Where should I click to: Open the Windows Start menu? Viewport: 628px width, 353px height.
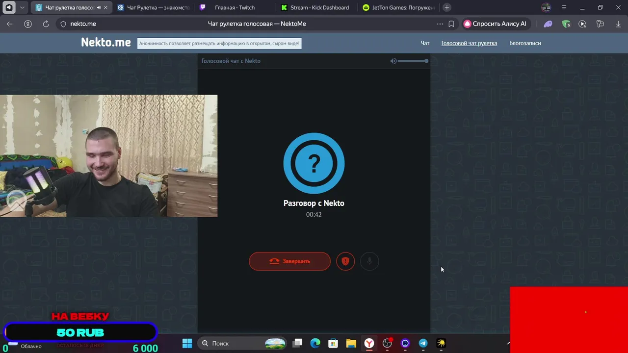tap(187, 343)
